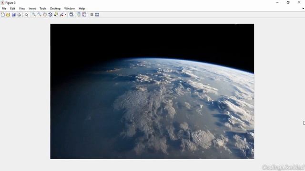Open a file with the folder icon

[8, 15]
